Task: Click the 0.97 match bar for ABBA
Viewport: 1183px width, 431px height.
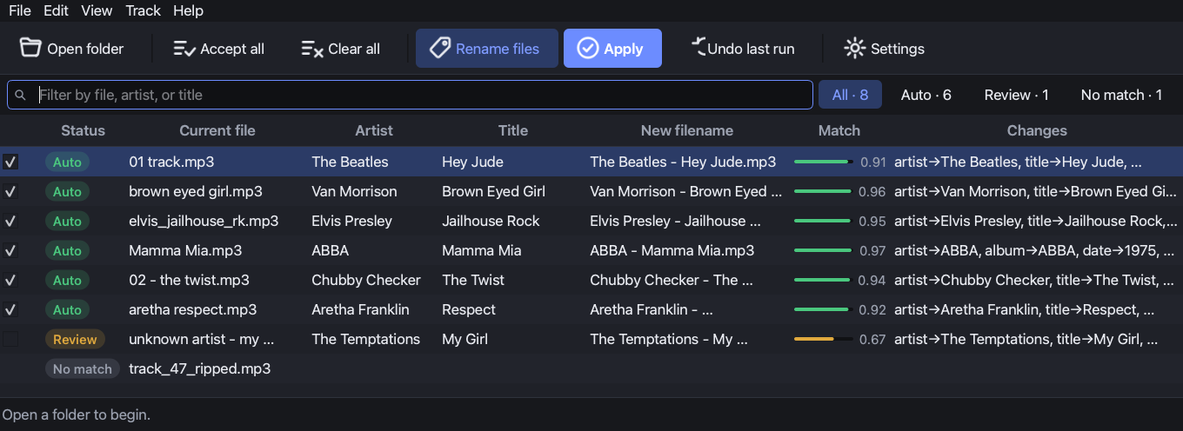Action: pyautogui.click(x=823, y=250)
